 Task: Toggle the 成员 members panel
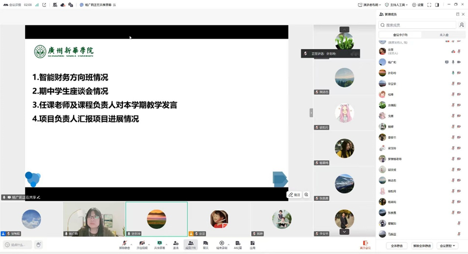pyautogui.click(x=190, y=243)
